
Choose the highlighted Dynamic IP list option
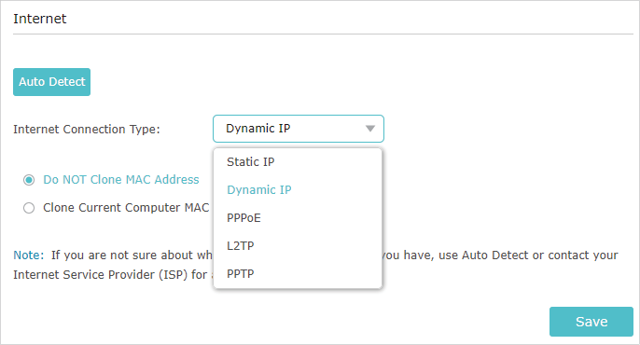click(x=298, y=190)
